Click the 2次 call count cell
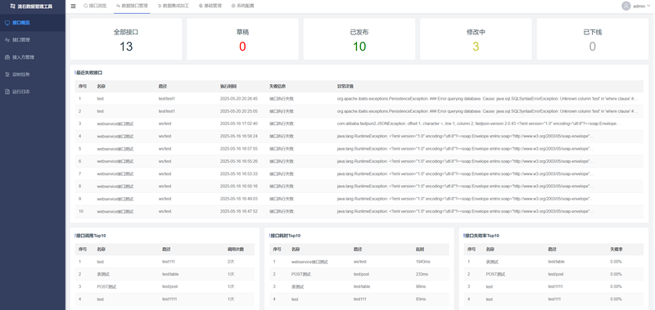This screenshot has width=655, height=310. [x=231, y=262]
